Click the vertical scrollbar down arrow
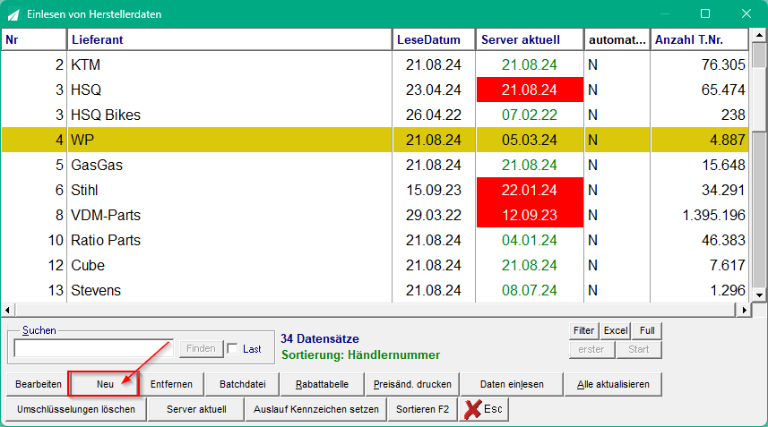 (759, 295)
